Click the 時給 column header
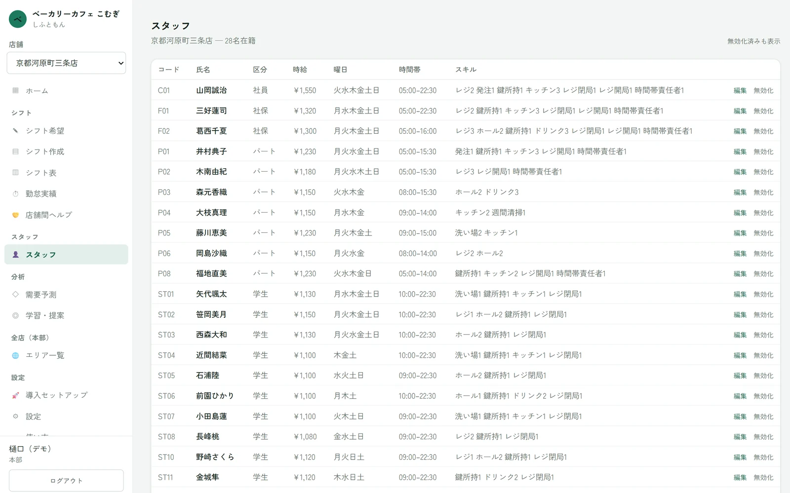The image size is (790, 493). click(x=300, y=70)
